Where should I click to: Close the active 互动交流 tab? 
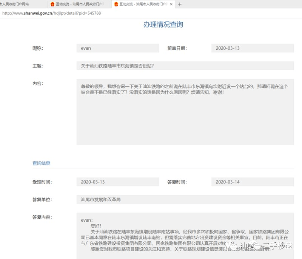click(x=171, y=5)
